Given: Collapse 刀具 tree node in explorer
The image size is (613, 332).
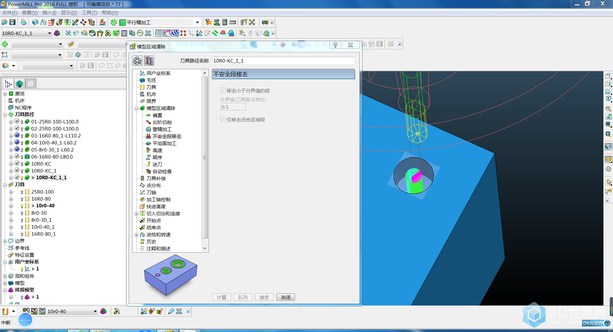Looking at the screenshot, I should (5, 185).
